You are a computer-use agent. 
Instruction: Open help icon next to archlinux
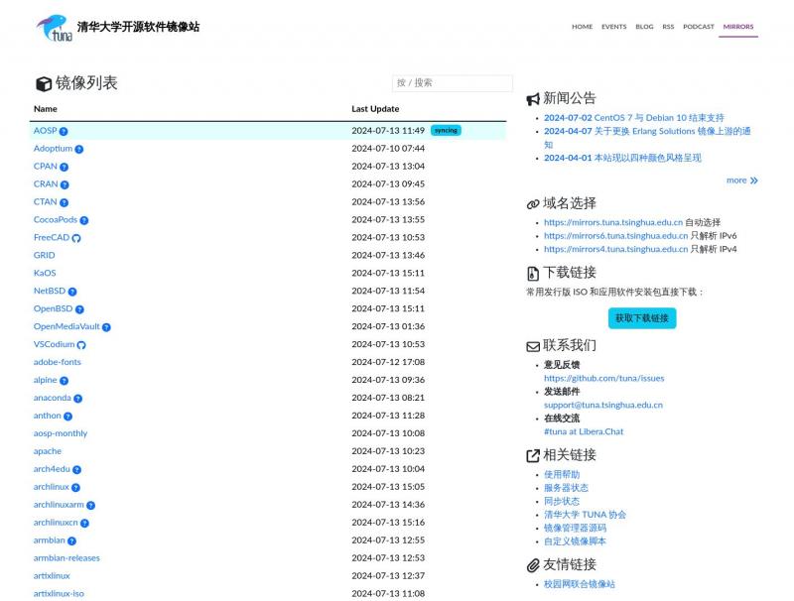(75, 488)
